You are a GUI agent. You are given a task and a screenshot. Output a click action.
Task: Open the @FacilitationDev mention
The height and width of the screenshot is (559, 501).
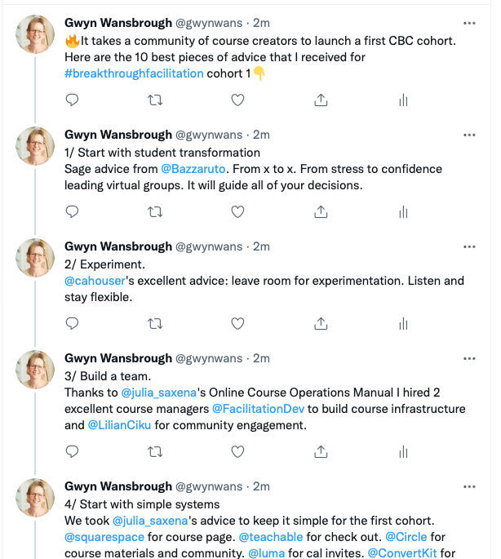coord(258,409)
